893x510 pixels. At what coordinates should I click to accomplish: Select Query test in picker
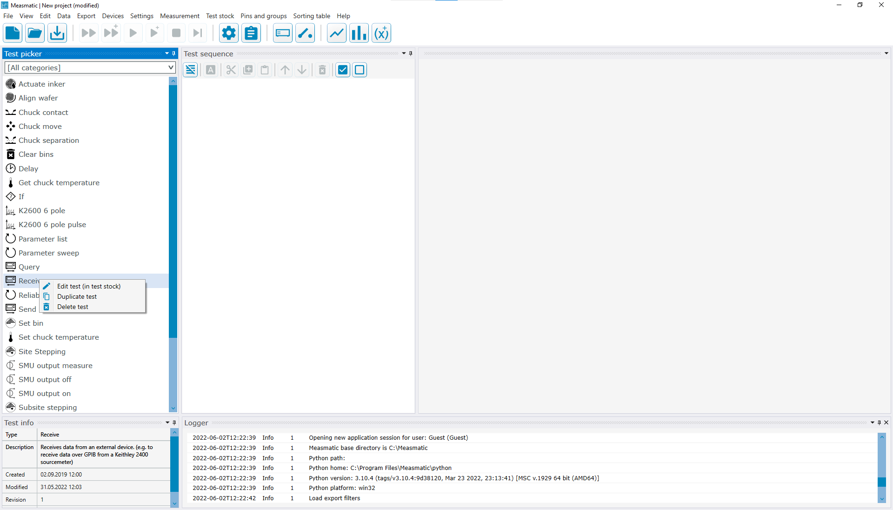(86, 267)
